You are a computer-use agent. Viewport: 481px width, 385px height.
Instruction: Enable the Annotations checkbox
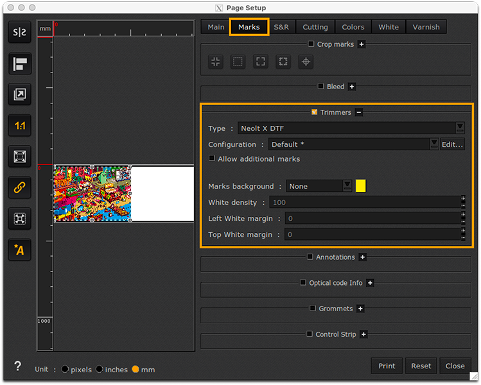click(310, 257)
